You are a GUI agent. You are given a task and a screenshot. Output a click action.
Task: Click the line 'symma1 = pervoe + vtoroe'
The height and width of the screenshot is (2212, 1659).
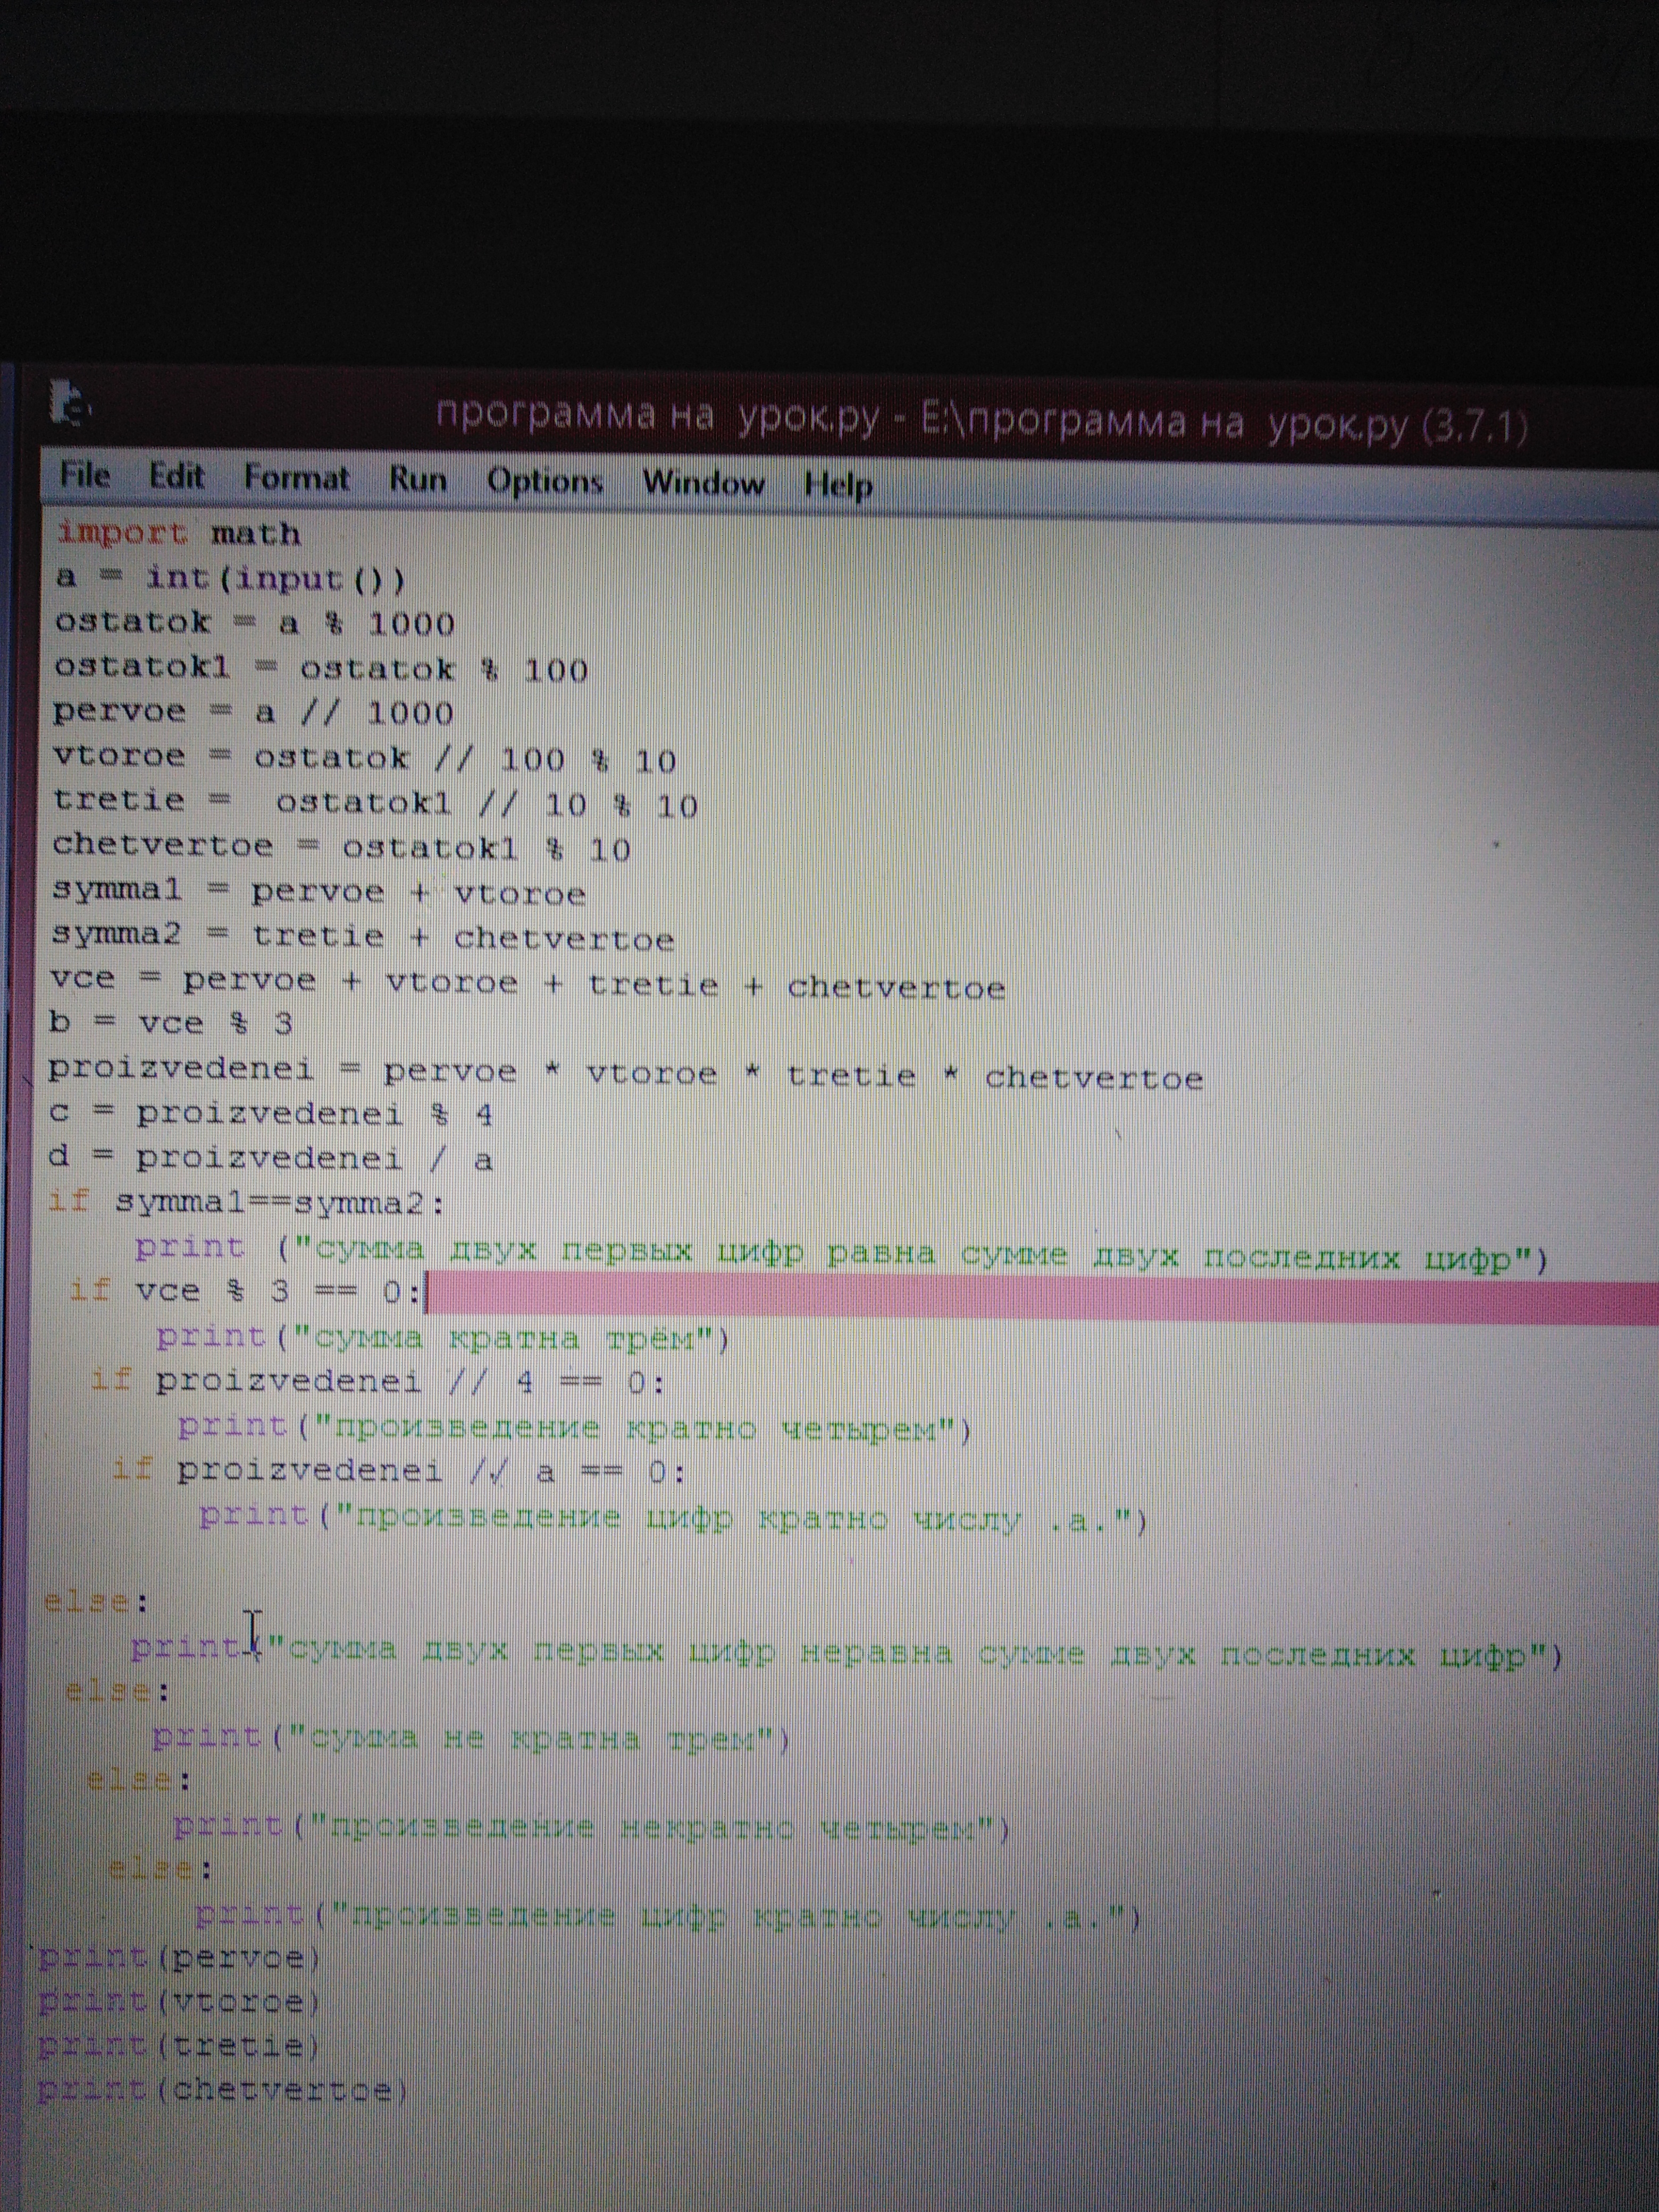[x=319, y=891]
